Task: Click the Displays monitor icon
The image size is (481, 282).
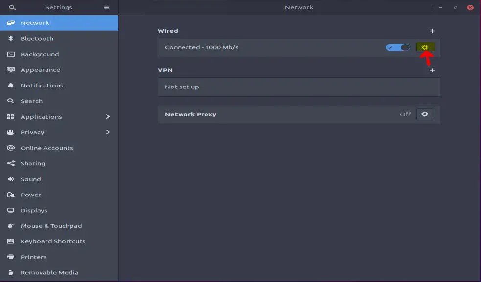Action: [11, 210]
